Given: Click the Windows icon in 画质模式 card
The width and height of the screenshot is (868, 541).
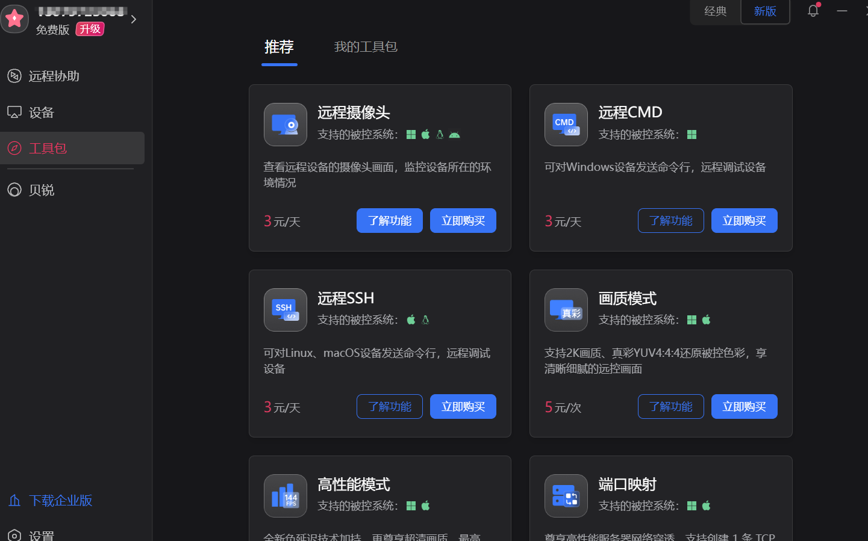Looking at the screenshot, I should [x=692, y=320].
